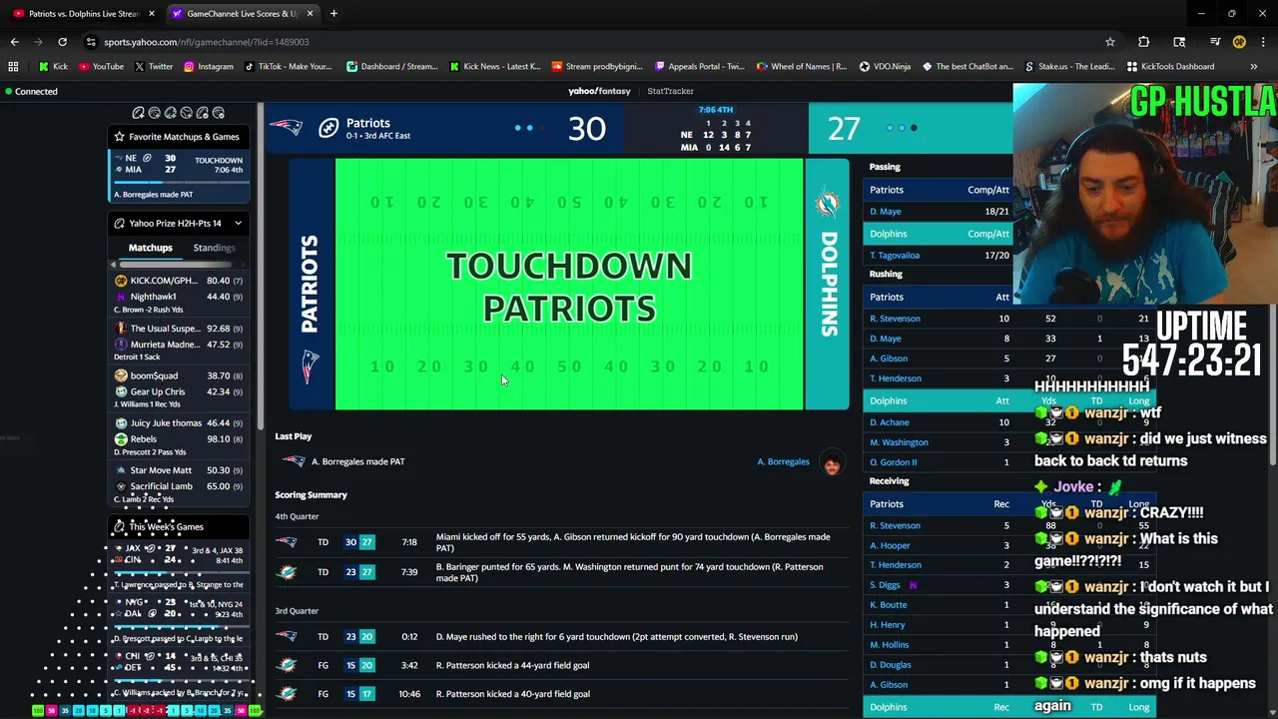
Task: Open the Chrome three-dot menu
Action: point(1263,42)
